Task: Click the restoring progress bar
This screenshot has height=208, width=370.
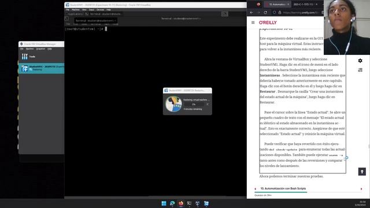Action: point(194,104)
